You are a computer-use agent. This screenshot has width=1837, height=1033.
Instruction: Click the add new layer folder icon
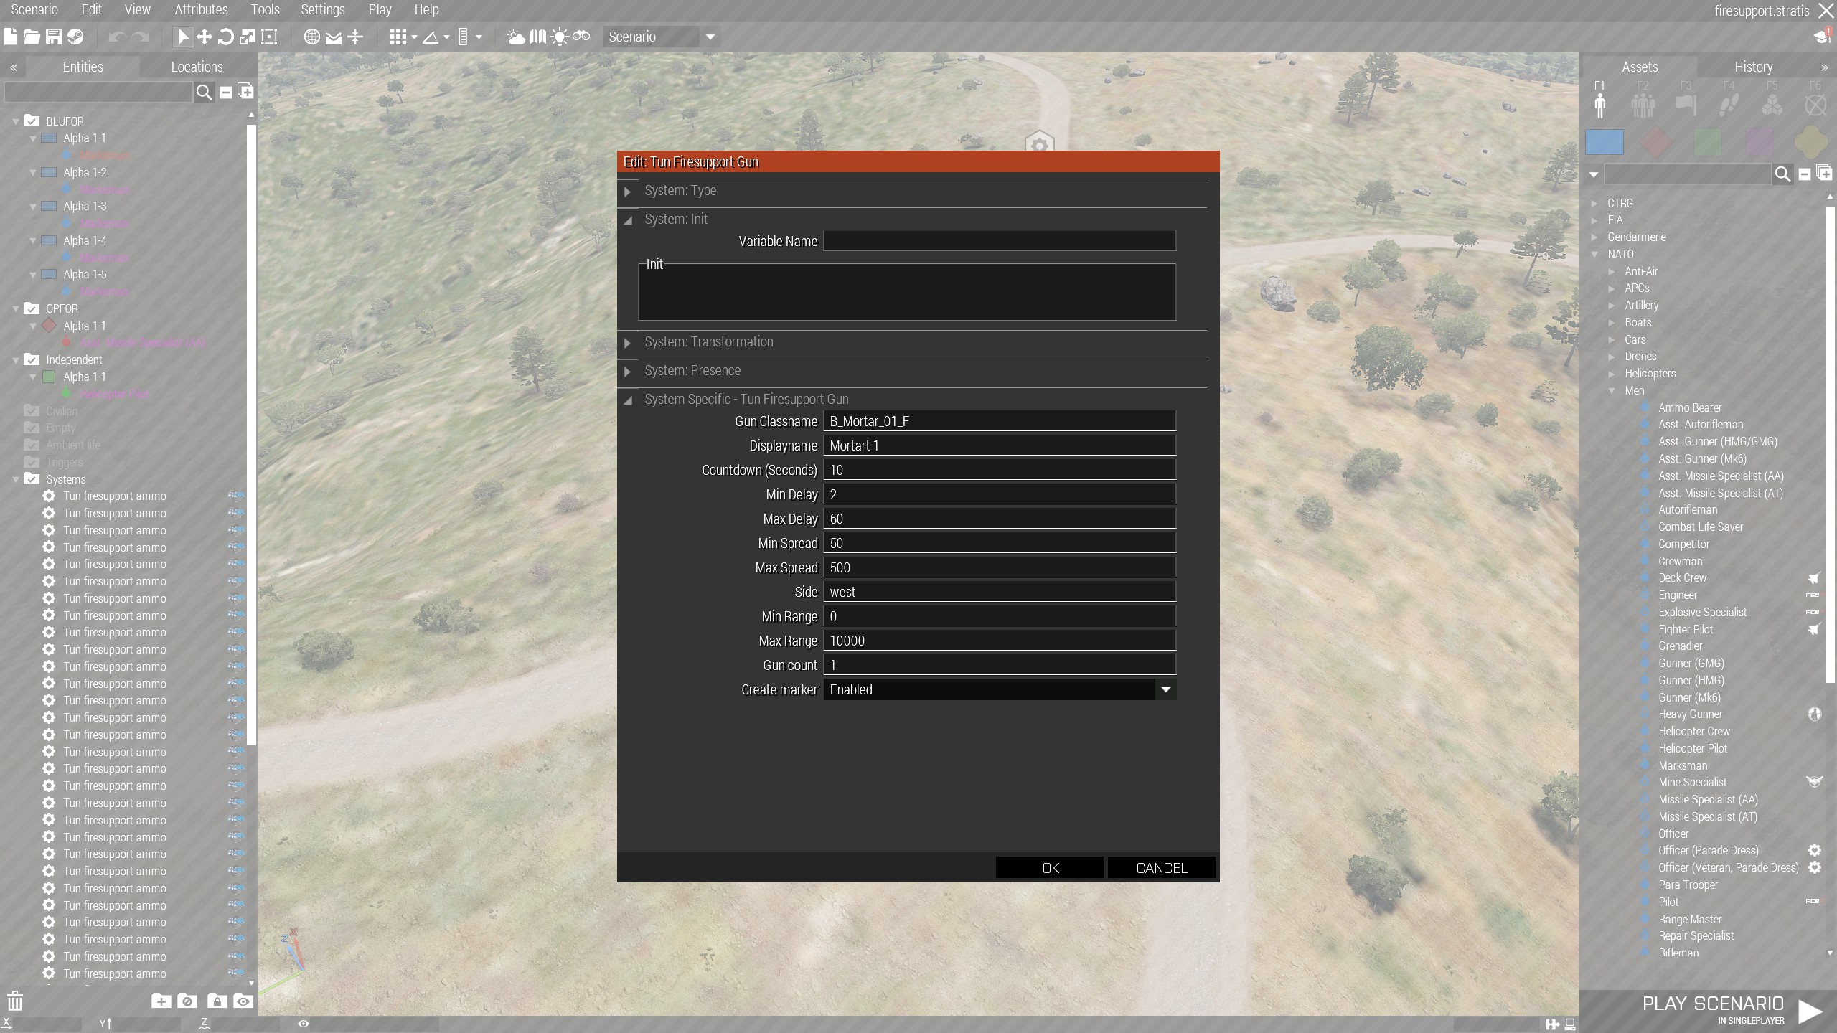(161, 1001)
